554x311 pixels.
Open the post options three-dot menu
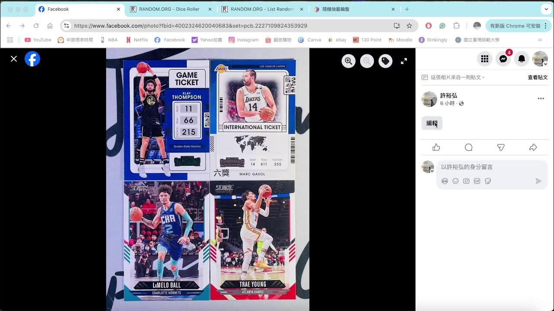click(x=541, y=98)
